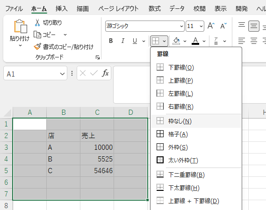
Task: Choose 下二重罫線(B) bottom double border
Action: 196,175
